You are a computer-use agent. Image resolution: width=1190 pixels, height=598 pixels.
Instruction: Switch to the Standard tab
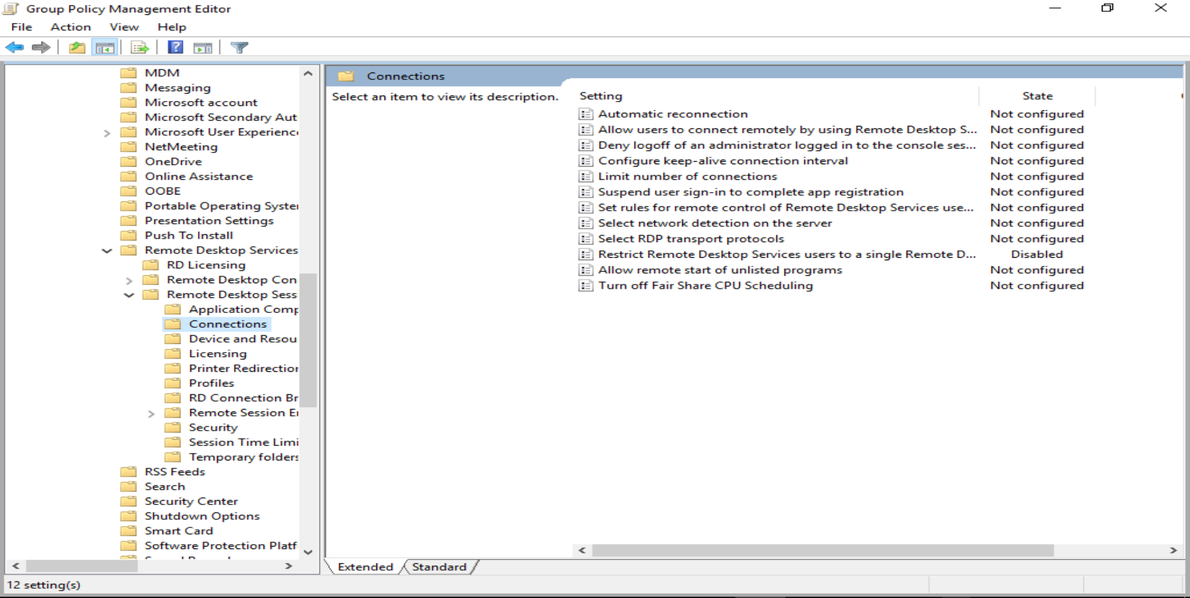click(x=439, y=567)
